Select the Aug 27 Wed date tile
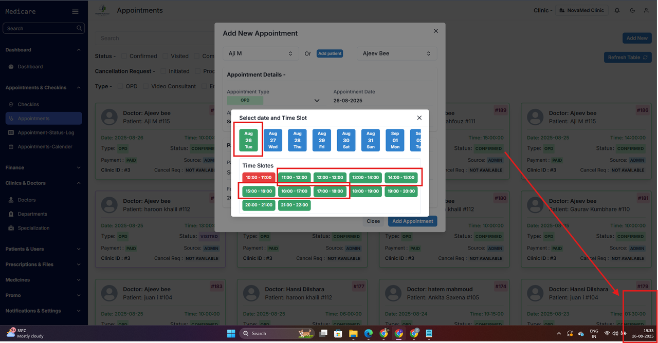658x343 pixels. (273, 140)
